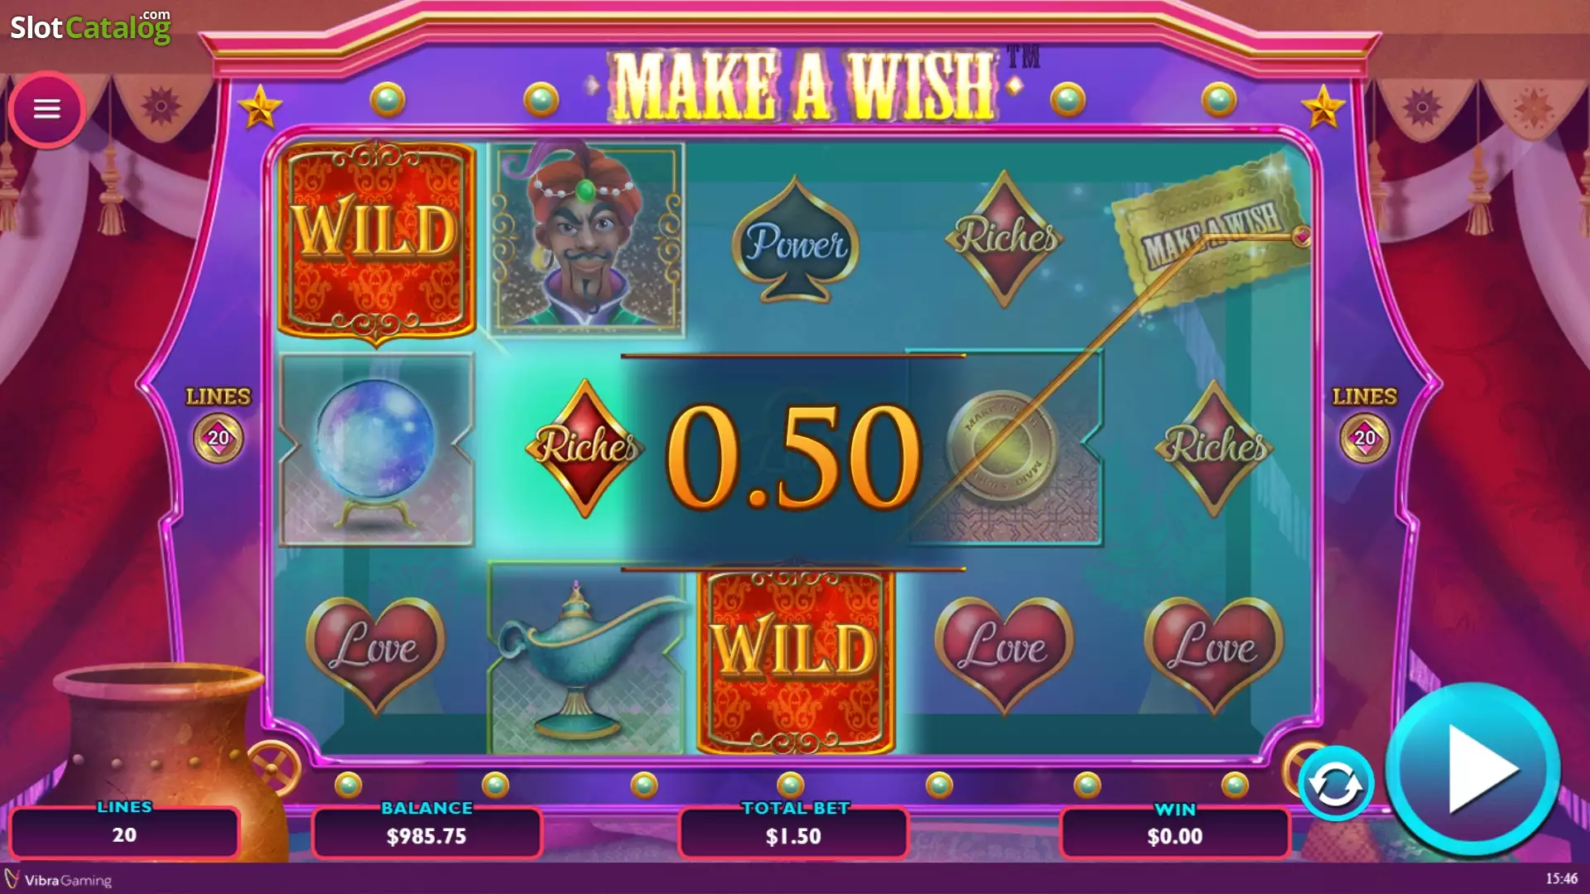Viewport: 1590px width, 894px height.
Task: Select the top-left WILD symbol
Action: 377,242
